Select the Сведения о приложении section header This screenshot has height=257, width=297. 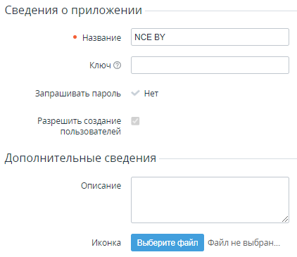tap(73, 11)
